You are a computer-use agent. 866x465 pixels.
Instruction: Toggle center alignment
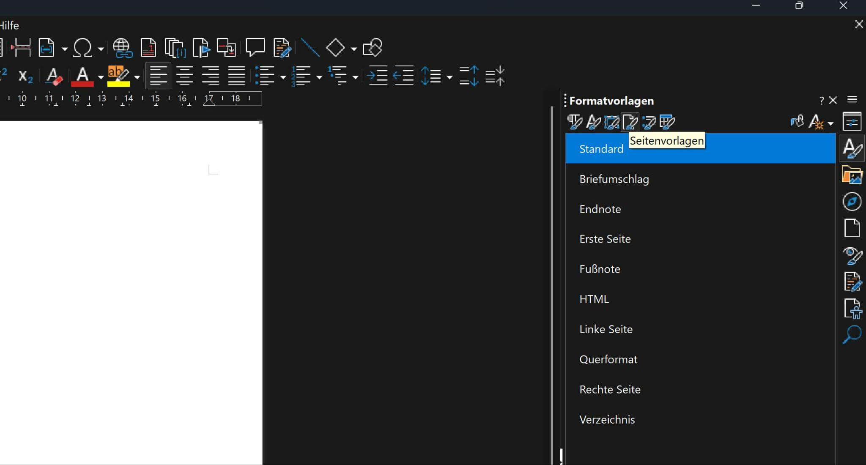click(184, 76)
